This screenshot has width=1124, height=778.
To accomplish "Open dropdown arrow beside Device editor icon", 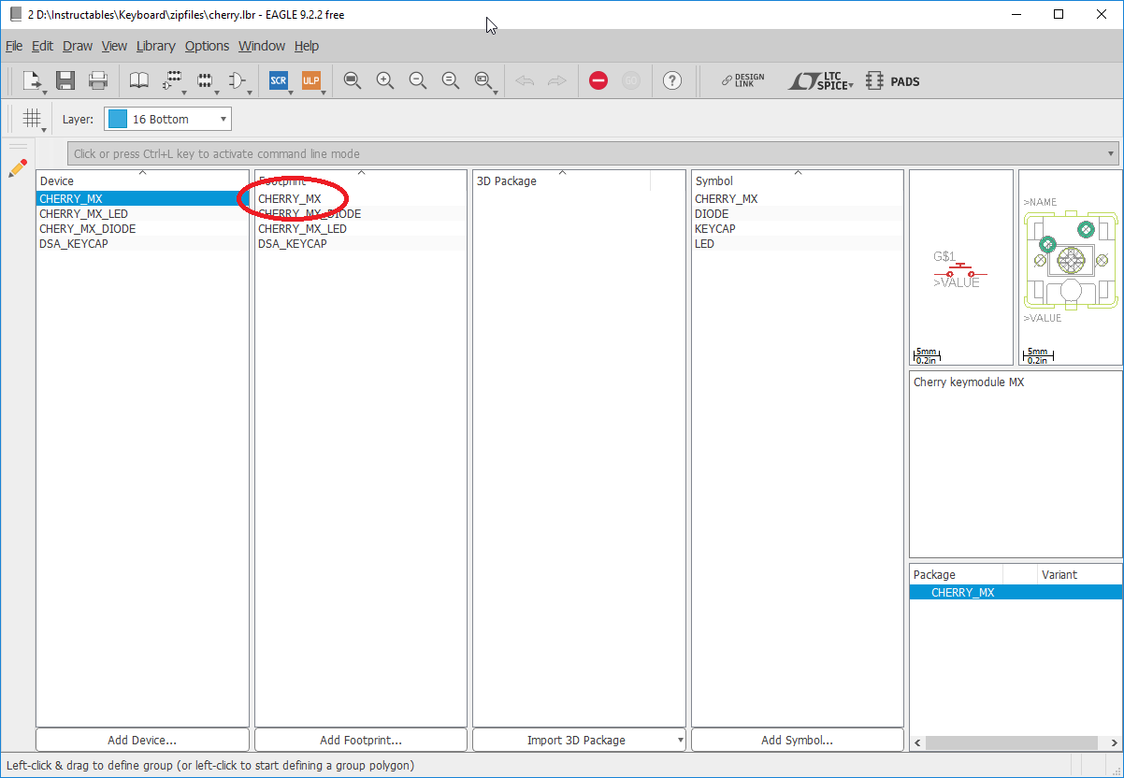I will pos(183,93).
